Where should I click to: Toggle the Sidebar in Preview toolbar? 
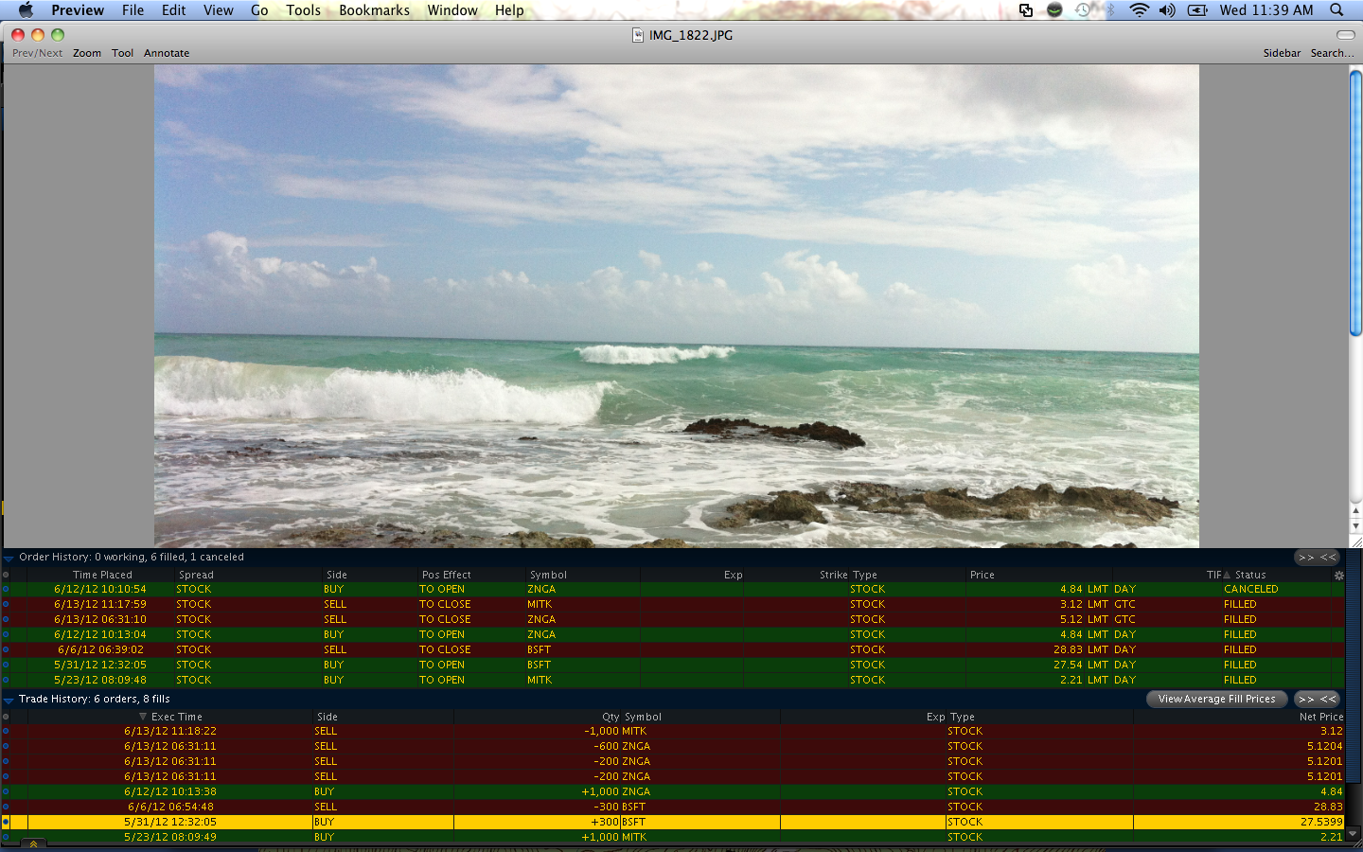[1282, 53]
